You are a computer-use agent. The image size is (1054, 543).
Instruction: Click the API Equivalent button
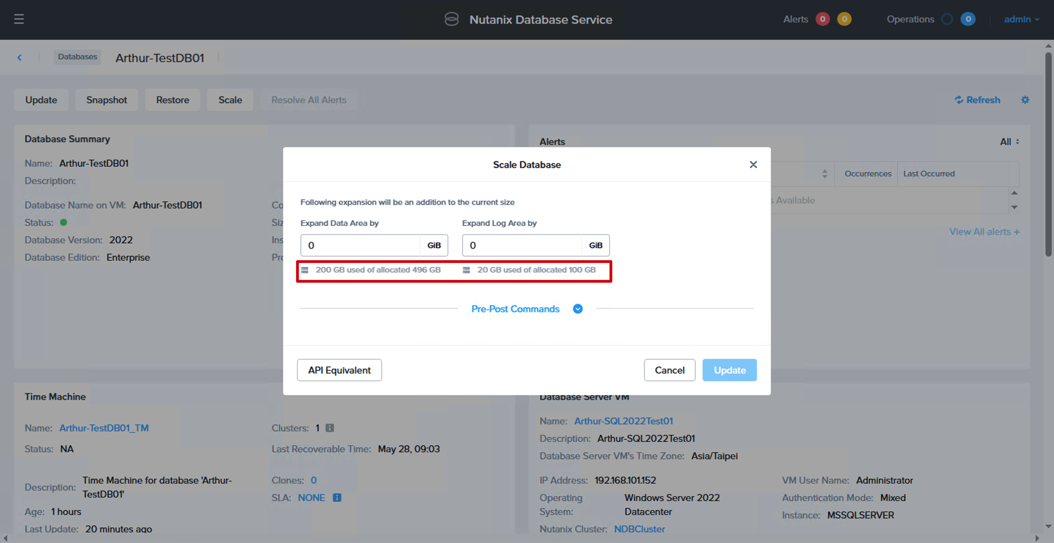[339, 370]
